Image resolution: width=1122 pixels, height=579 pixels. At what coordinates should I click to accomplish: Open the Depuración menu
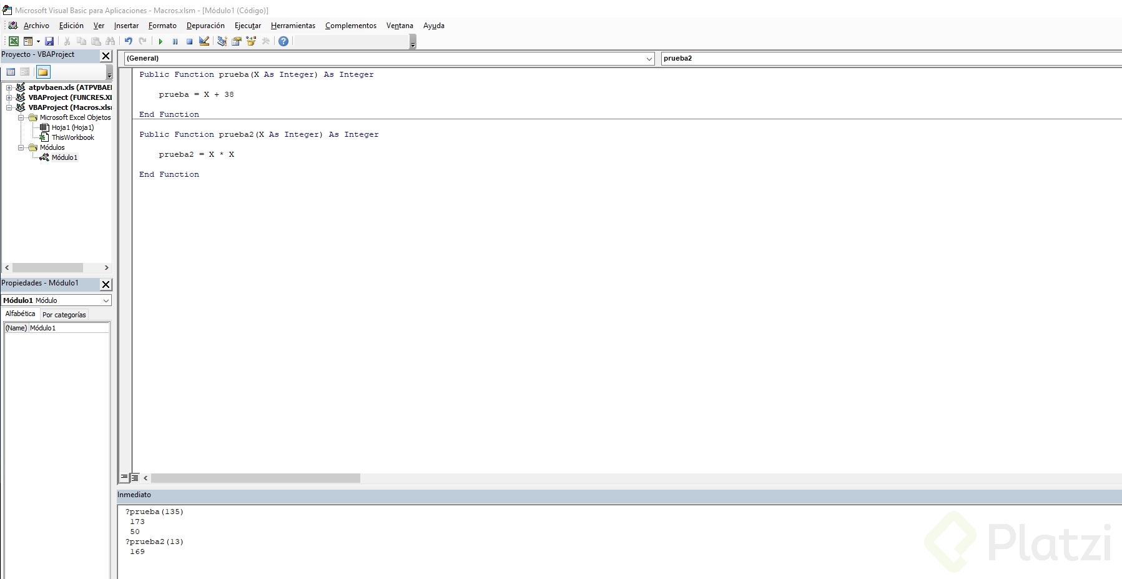point(205,26)
